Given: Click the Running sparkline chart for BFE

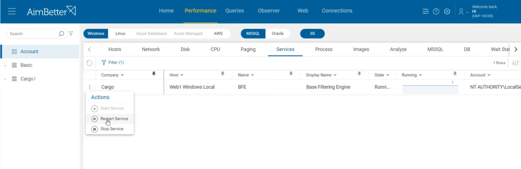Looking at the screenshot, I should [x=430, y=89].
